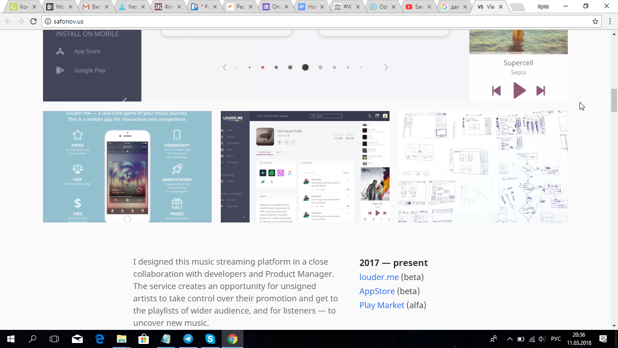This screenshot has height=348, width=618.
Task: Close the active Vlad Safonov tab
Action: (x=500, y=7)
